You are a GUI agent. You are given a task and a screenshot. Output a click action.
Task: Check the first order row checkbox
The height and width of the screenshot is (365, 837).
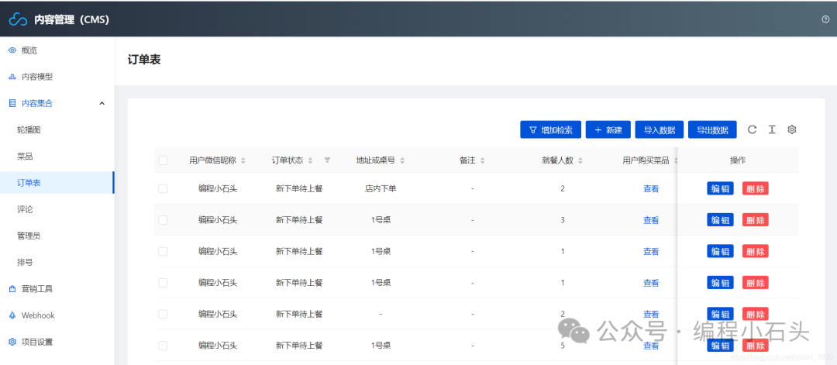click(x=163, y=188)
